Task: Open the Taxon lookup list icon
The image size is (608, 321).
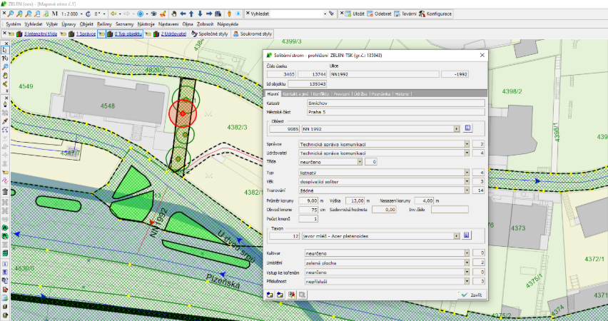Action: [x=467, y=235]
